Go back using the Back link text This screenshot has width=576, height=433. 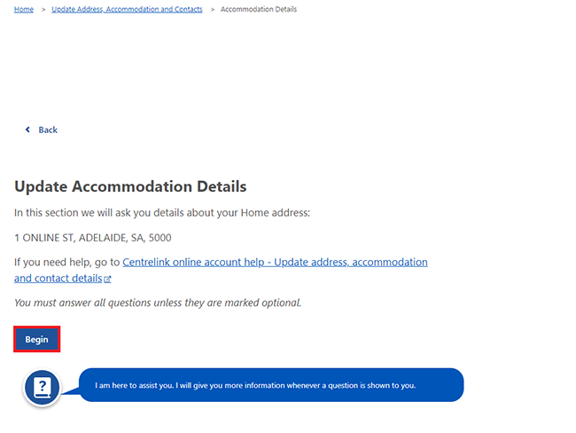[48, 130]
